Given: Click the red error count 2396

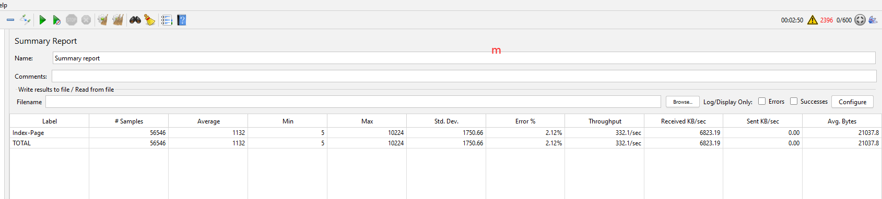Looking at the screenshot, I should (827, 20).
